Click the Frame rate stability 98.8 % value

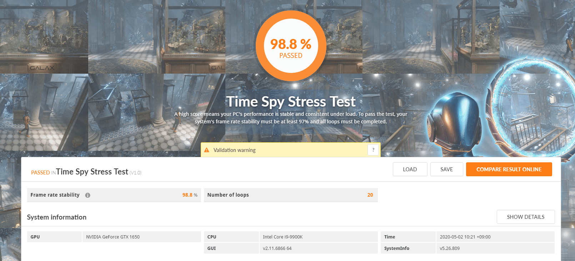[x=190, y=195]
